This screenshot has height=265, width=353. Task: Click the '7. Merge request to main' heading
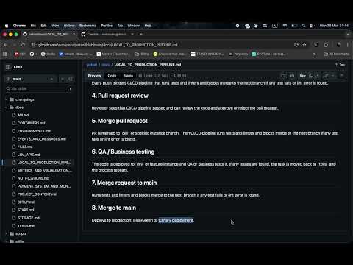[124, 183]
